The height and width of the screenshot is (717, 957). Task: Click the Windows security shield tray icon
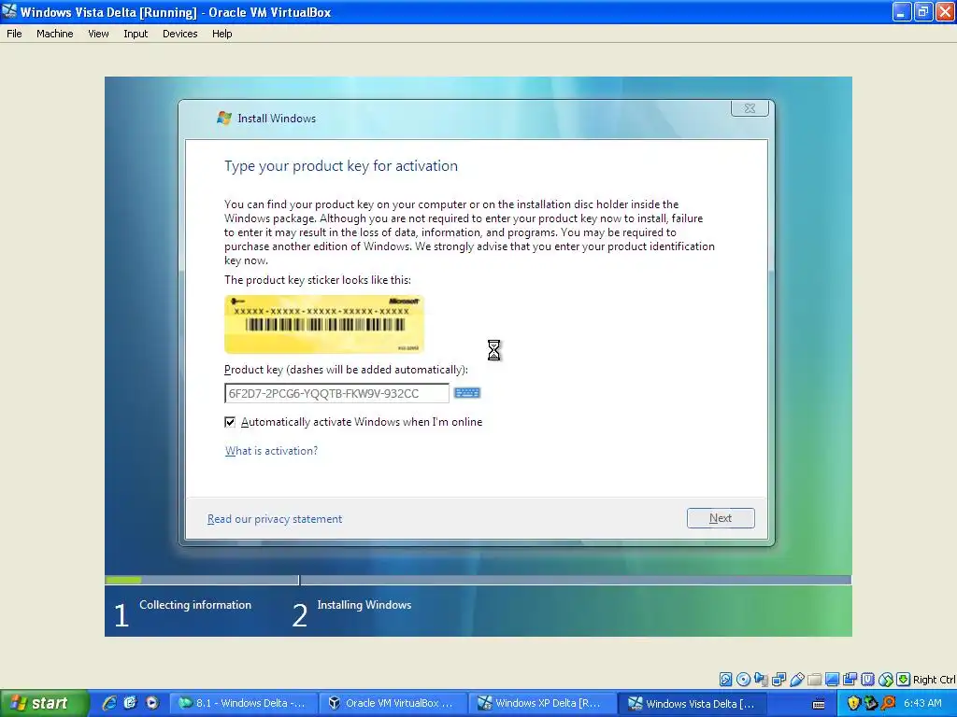click(x=853, y=704)
